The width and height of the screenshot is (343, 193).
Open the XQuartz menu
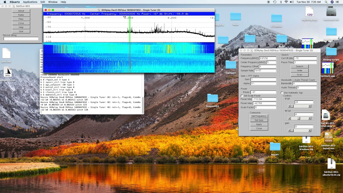pos(14,2)
